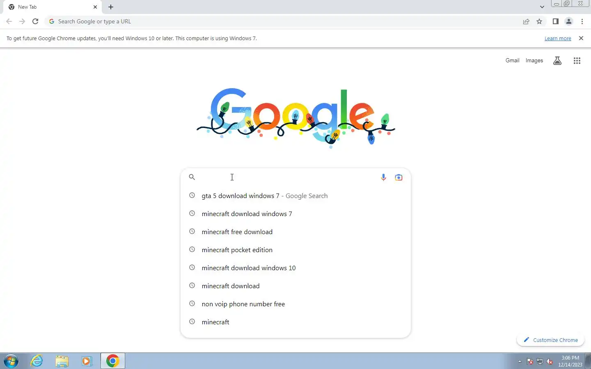Open a new tab with the plus button
This screenshot has height=369, width=591.
[x=111, y=7]
